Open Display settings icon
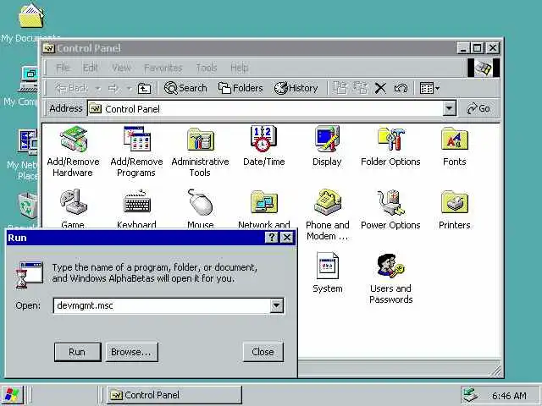This screenshot has width=542, height=406. 327,146
